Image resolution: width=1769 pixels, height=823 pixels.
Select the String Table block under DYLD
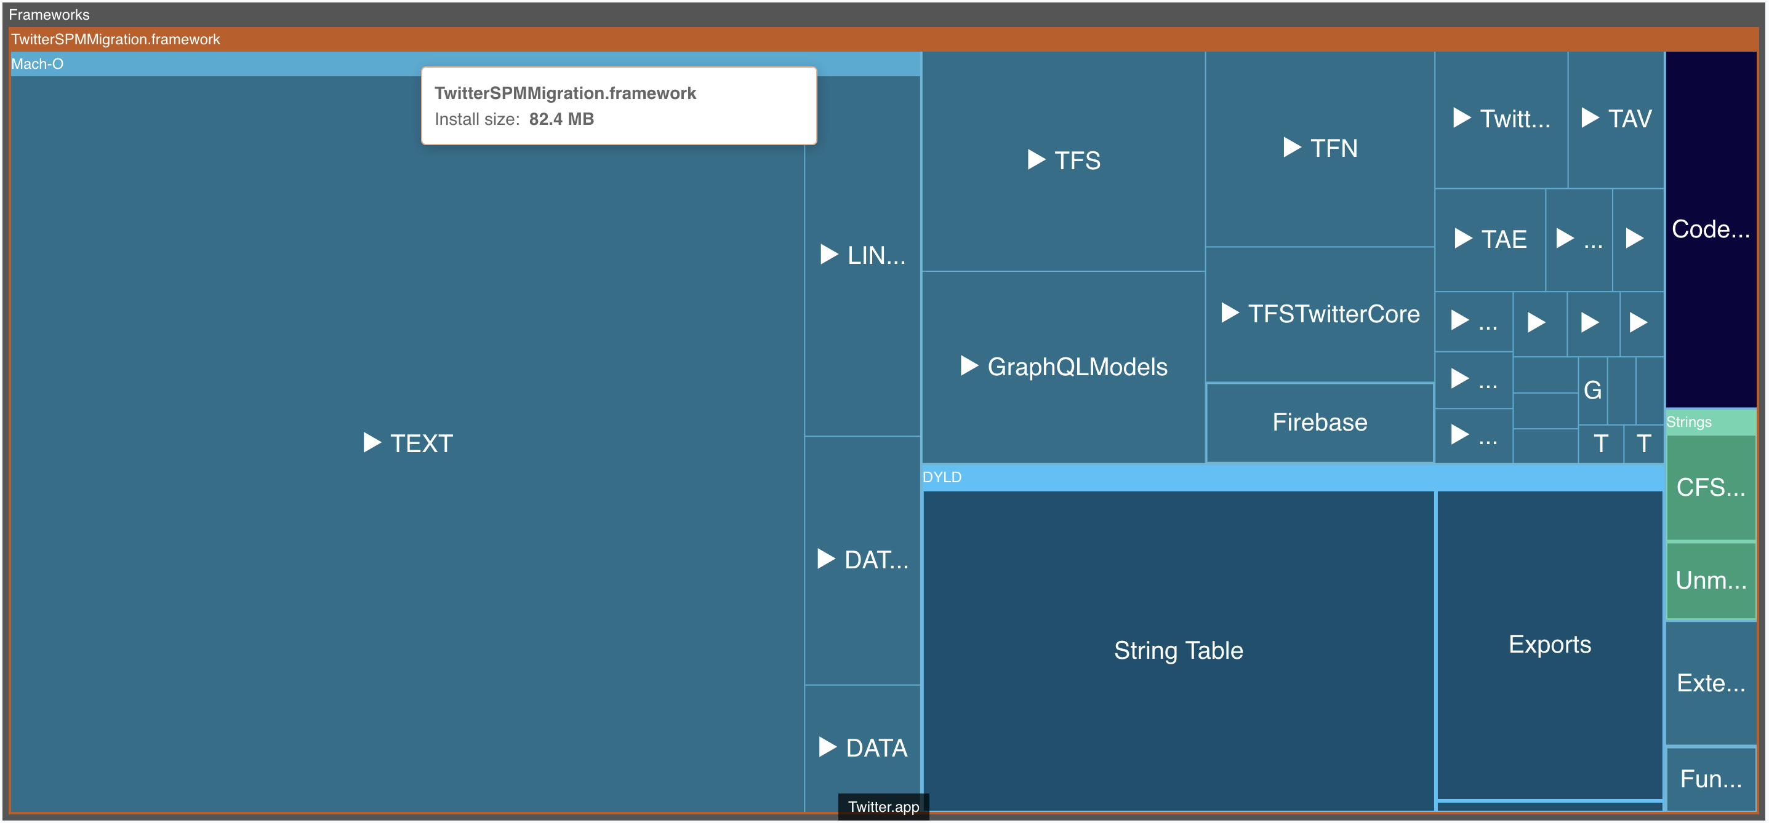(1177, 650)
